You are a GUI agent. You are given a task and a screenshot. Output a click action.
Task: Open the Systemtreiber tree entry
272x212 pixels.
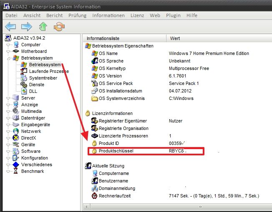[43, 78]
